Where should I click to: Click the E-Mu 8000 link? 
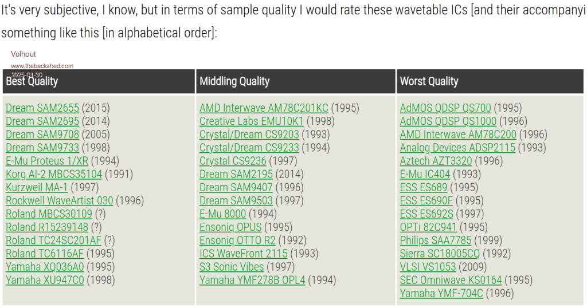pyautogui.click(x=222, y=214)
